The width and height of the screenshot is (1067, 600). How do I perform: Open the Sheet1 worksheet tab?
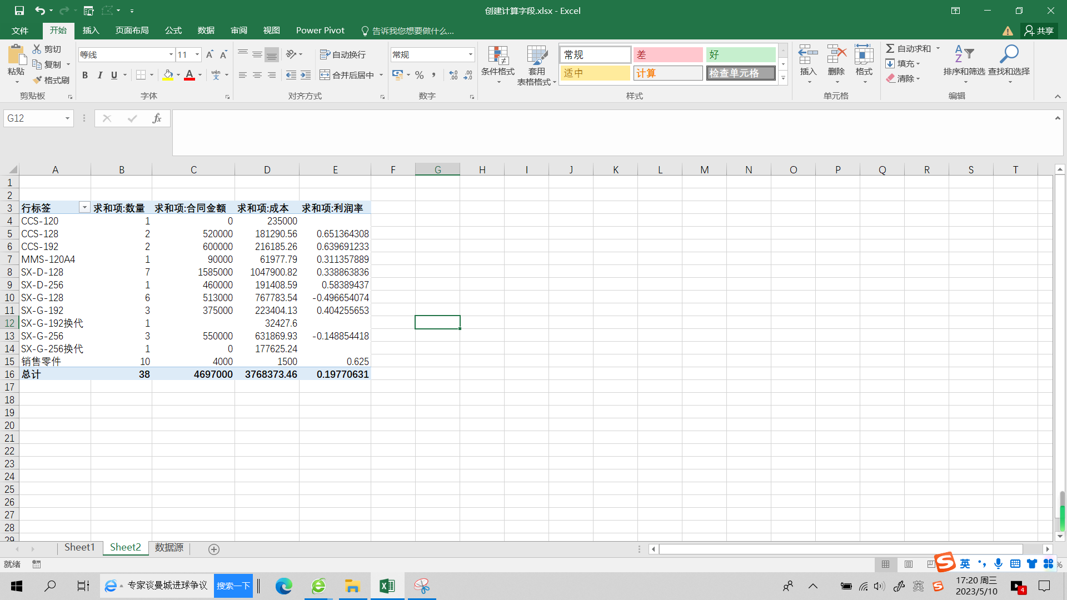[x=79, y=548]
